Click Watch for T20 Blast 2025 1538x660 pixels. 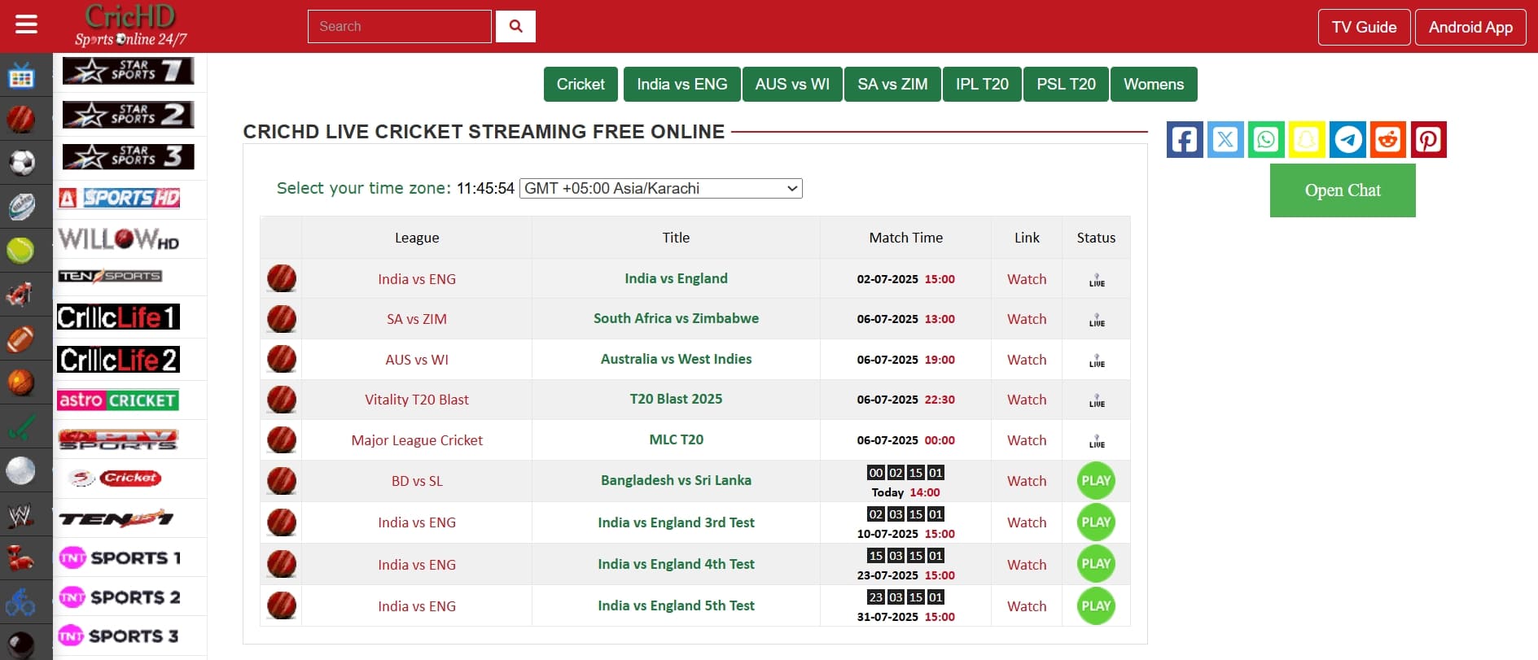[1027, 400]
